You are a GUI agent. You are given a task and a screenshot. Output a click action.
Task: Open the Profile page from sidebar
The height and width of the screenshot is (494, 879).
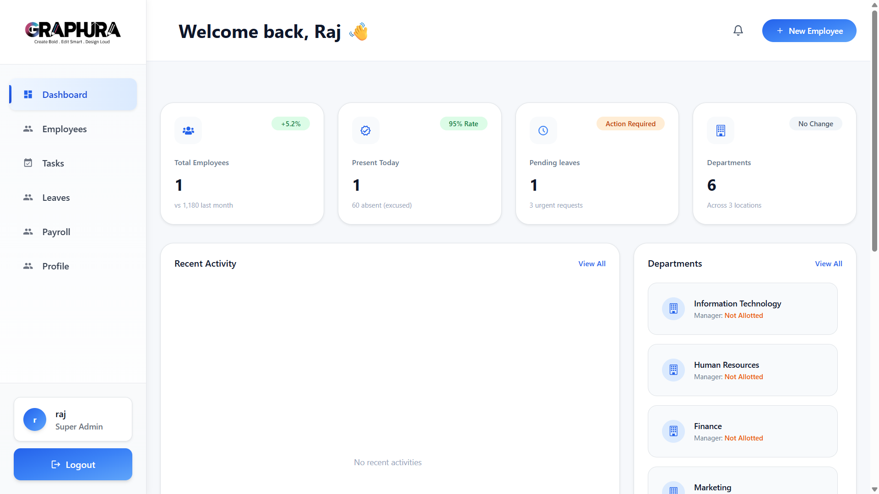pyautogui.click(x=55, y=266)
